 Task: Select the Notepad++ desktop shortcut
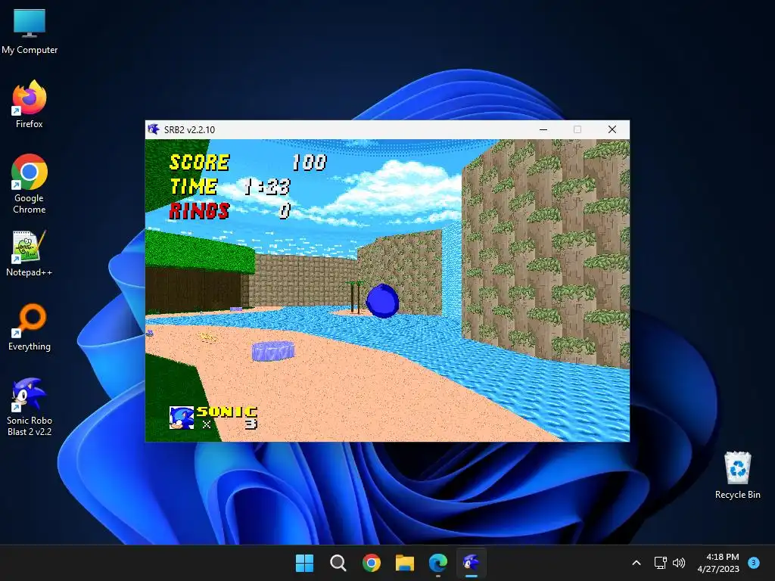(x=30, y=253)
